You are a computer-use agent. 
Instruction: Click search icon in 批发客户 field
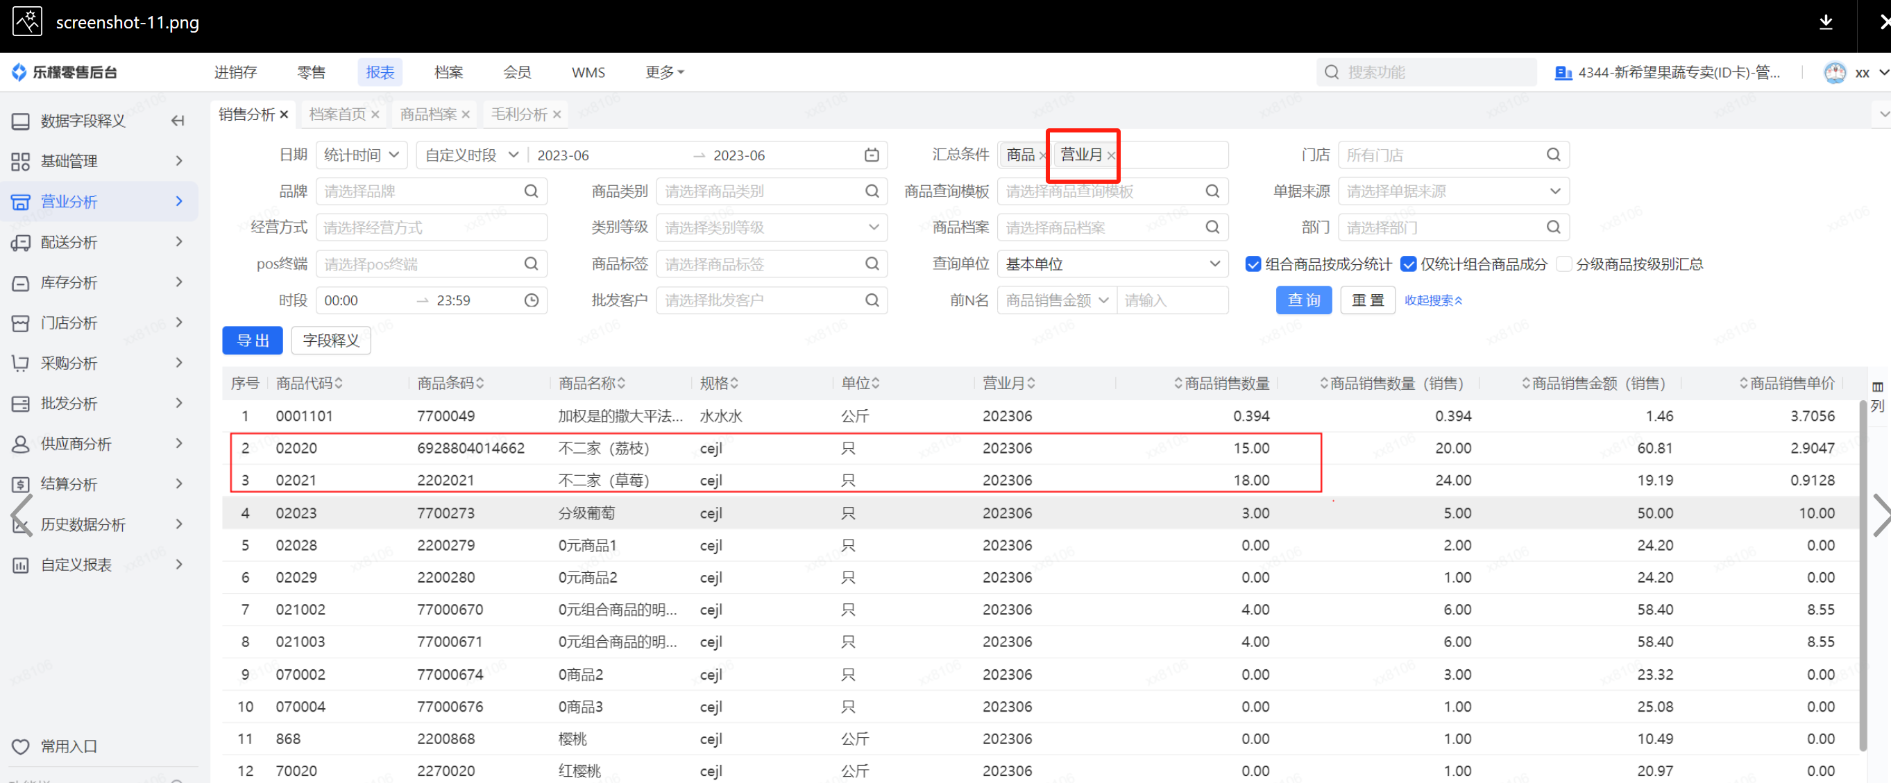(x=872, y=300)
